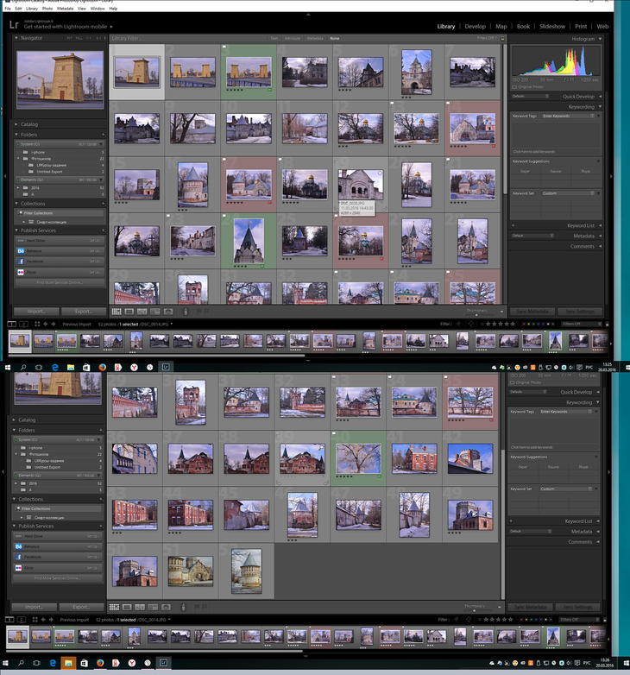The height and width of the screenshot is (675, 630).
Task: Open Firefox from the taskbar showing 13:25
Action: tap(102, 367)
